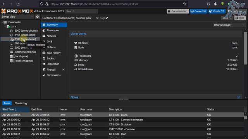Viewport: 248px width, 139px height.
Task: Collapse the pmx node expander
Action: 5,27
